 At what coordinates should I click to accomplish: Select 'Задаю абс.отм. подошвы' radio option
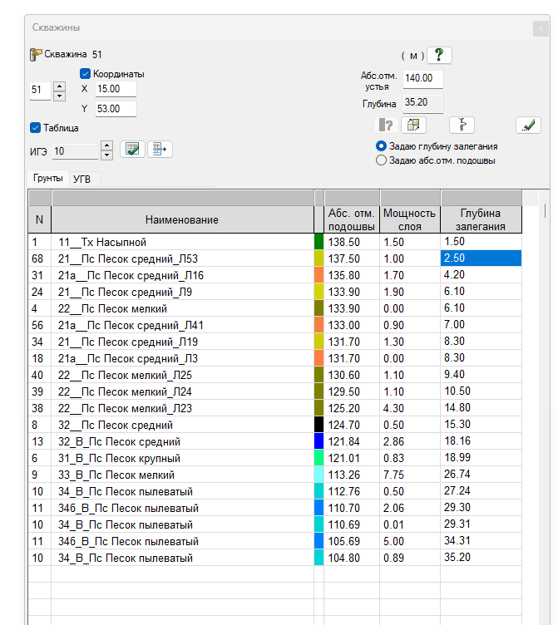[381, 160]
